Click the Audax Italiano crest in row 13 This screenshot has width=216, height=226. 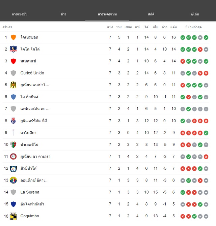[x=13, y=180]
